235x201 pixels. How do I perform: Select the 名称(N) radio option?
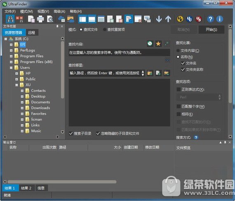click(x=178, y=57)
